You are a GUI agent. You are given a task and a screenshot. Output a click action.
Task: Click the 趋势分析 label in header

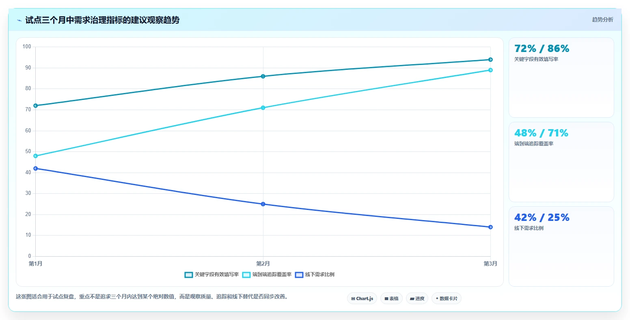coord(602,19)
